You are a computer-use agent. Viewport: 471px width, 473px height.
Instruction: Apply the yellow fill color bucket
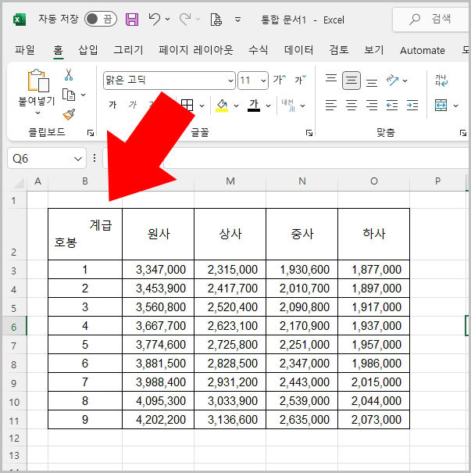click(222, 106)
